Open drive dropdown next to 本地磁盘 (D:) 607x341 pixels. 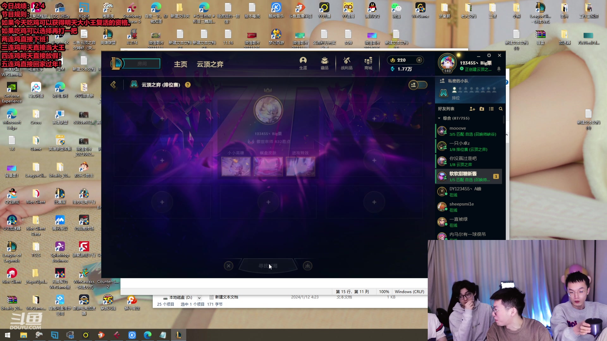[x=199, y=297]
